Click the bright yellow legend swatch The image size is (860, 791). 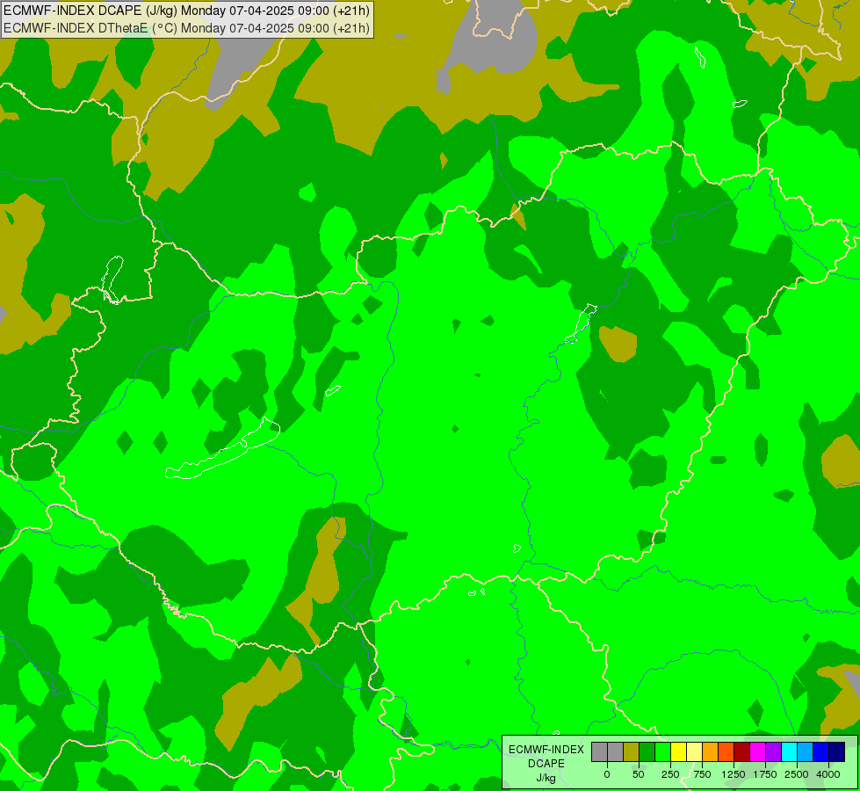click(x=678, y=752)
